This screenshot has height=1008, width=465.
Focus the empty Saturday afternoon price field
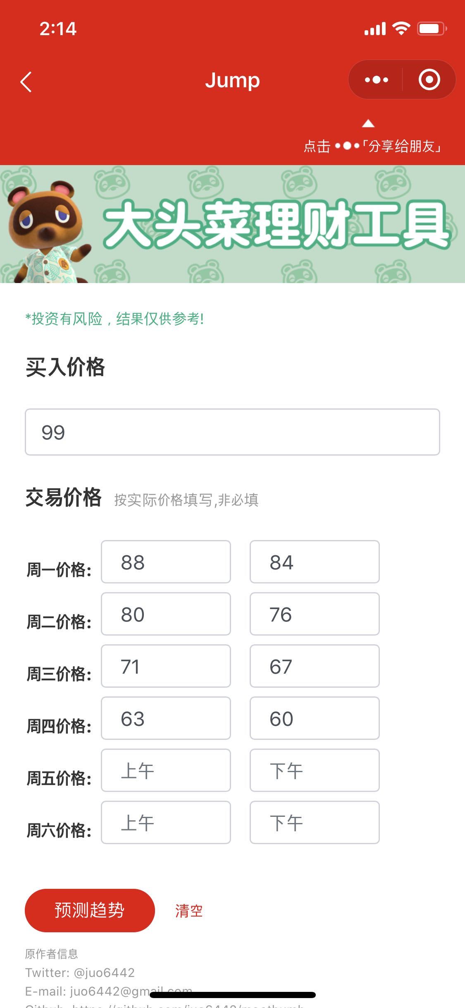[x=315, y=823]
